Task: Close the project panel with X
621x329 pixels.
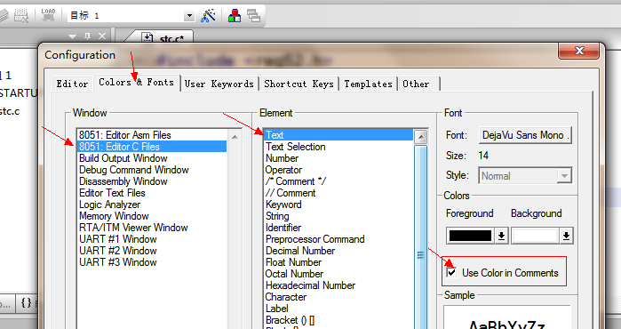Action: (x=102, y=36)
